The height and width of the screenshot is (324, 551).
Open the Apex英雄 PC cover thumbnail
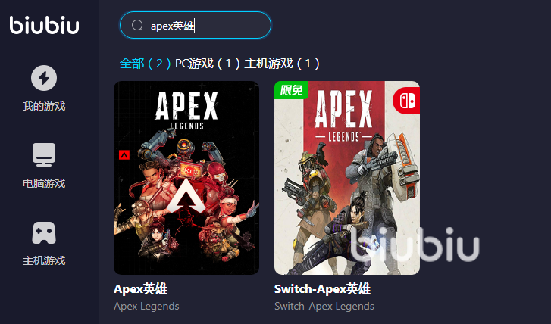[x=186, y=178]
